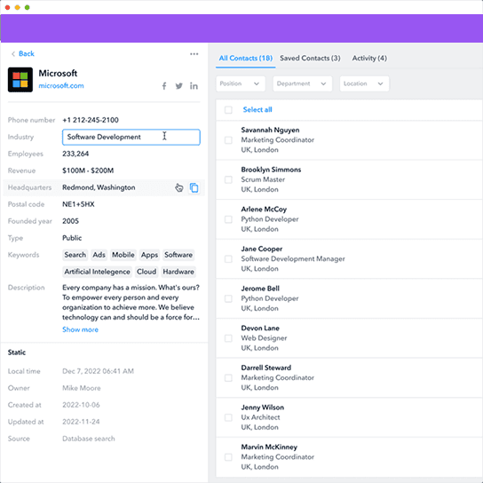
Task: Click the Founded year value 2005
Action: [x=70, y=221]
